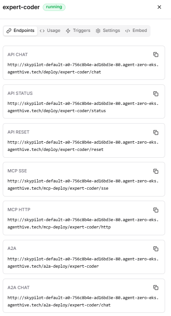Viewport: 171px width, 316px height.
Task: Copy the A2A CHAT endpoint URL
Action: click(x=156, y=287)
